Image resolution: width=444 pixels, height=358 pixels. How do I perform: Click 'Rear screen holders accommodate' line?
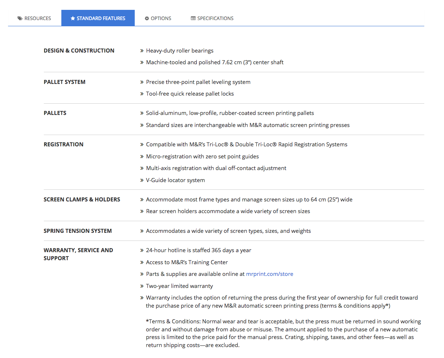click(228, 211)
